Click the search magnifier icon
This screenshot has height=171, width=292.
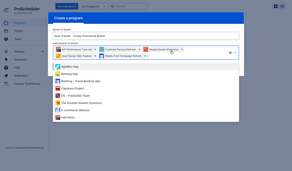(x=113, y=6)
